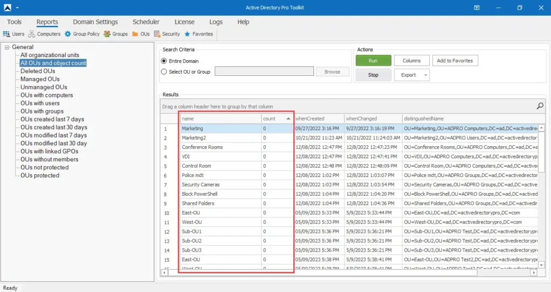551x292 pixels.
Task: Collapse the General tree node
Action: tap(7, 47)
